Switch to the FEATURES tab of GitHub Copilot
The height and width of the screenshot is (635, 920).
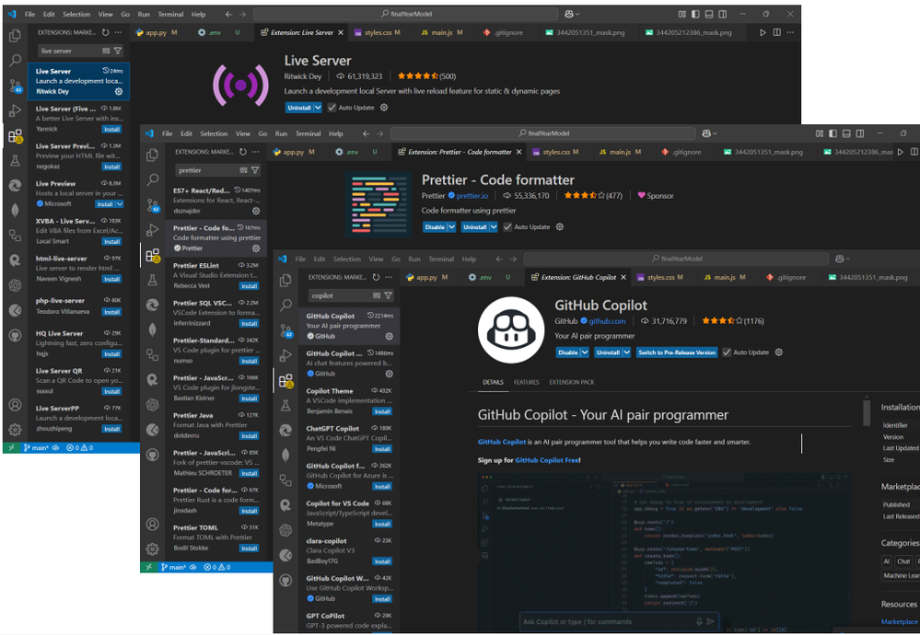coord(526,382)
